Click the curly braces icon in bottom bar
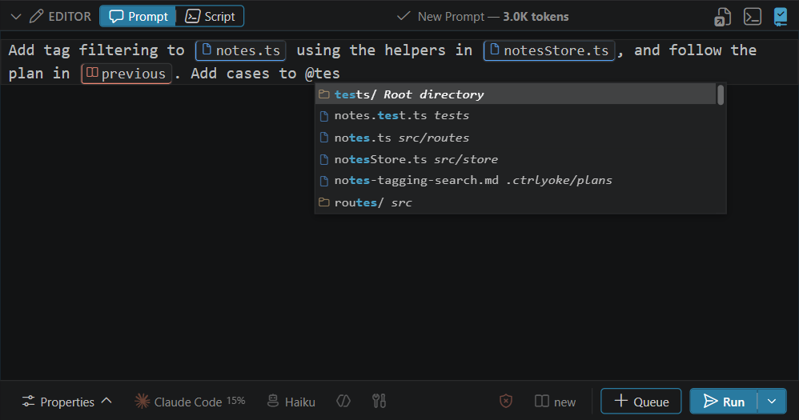799x420 pixels. tap(343, 401)
